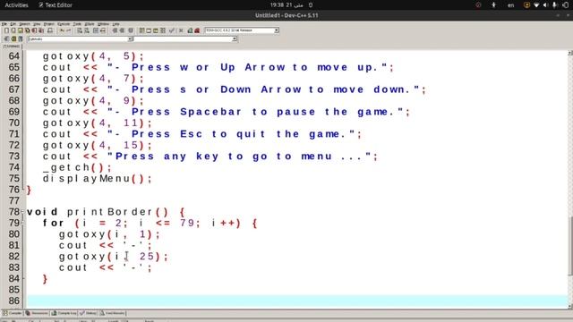
Task: Open the Edit menu
Action: pyautogui.click(x=13, y=24)
